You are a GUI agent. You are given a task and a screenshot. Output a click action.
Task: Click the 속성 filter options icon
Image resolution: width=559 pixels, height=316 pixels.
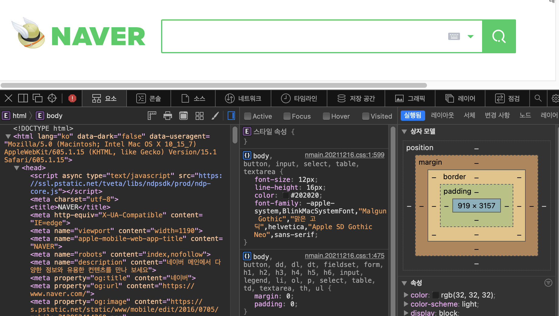(x=548, y=283)
